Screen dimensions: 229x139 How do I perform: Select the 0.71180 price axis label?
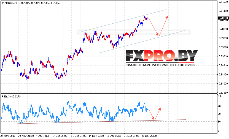[x=223, y=11]
